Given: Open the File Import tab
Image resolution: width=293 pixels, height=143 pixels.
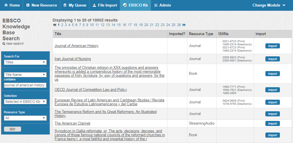Looking at the screenshot, I should (x=105, y=5).
